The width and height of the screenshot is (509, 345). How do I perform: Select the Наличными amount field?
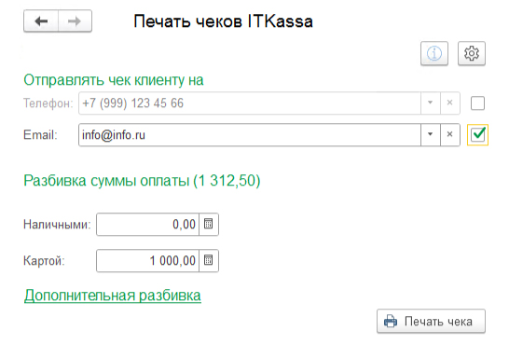coord(147,224)
